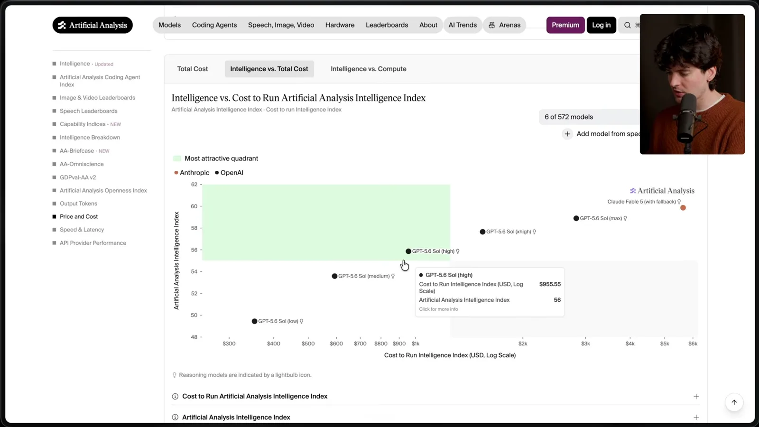This screenshot has height=427, width=759.
Task: Open the About menu
Action: (428, 25)
